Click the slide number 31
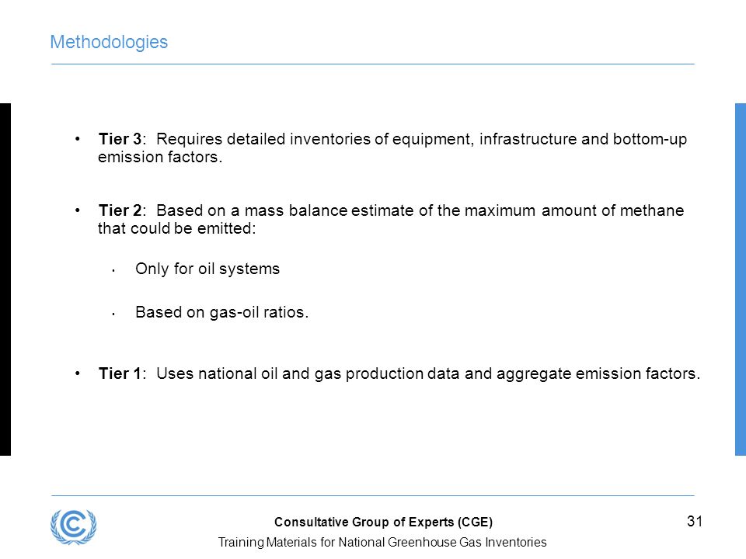 coord(695,522)
